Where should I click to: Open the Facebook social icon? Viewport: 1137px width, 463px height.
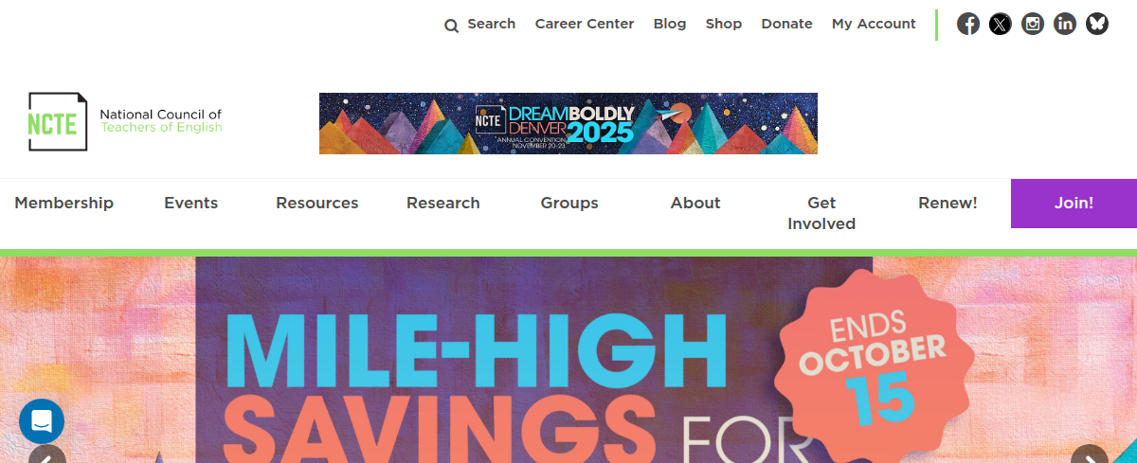coord(968,24)
